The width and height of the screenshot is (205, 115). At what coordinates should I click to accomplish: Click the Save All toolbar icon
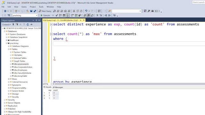pos(35,11)
